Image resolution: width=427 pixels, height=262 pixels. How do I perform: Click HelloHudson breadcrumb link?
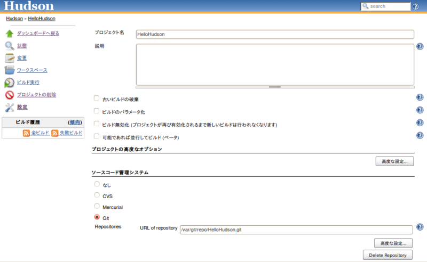[x=42, y=19]
